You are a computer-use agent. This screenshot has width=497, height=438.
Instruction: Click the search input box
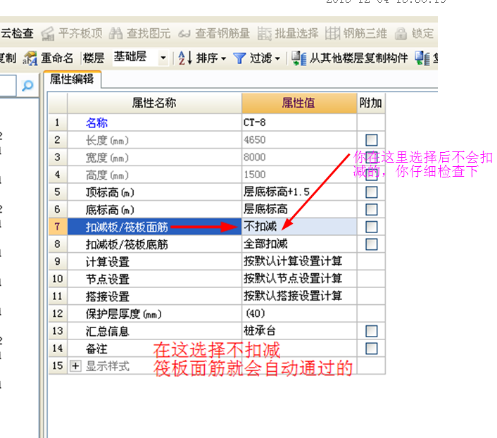point(8,85)
